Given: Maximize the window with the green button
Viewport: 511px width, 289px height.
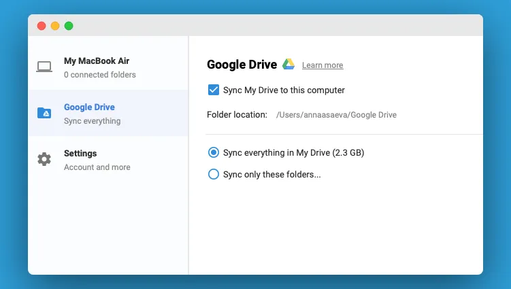Looking at the screenshot, I should [69, 26].
